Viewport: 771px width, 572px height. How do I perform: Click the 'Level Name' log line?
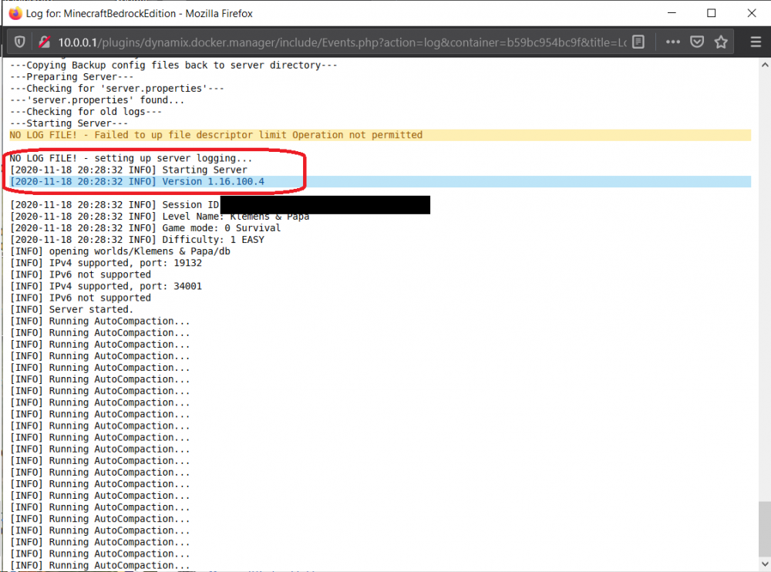coord(160,217)
